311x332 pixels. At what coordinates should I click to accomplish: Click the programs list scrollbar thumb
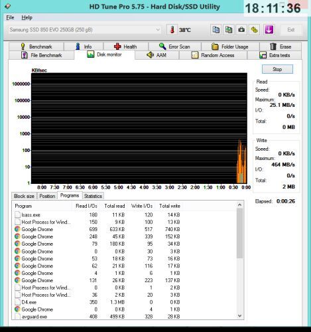(240, 233)
